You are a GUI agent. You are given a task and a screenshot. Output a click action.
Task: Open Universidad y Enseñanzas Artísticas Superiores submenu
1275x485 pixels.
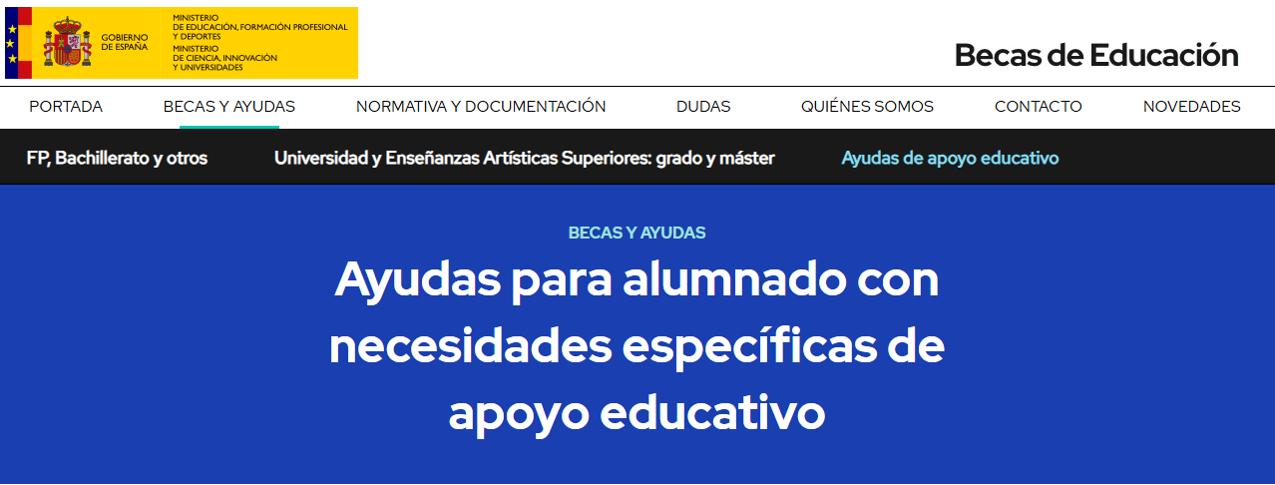pyautogui.click(x=525, y=158)
